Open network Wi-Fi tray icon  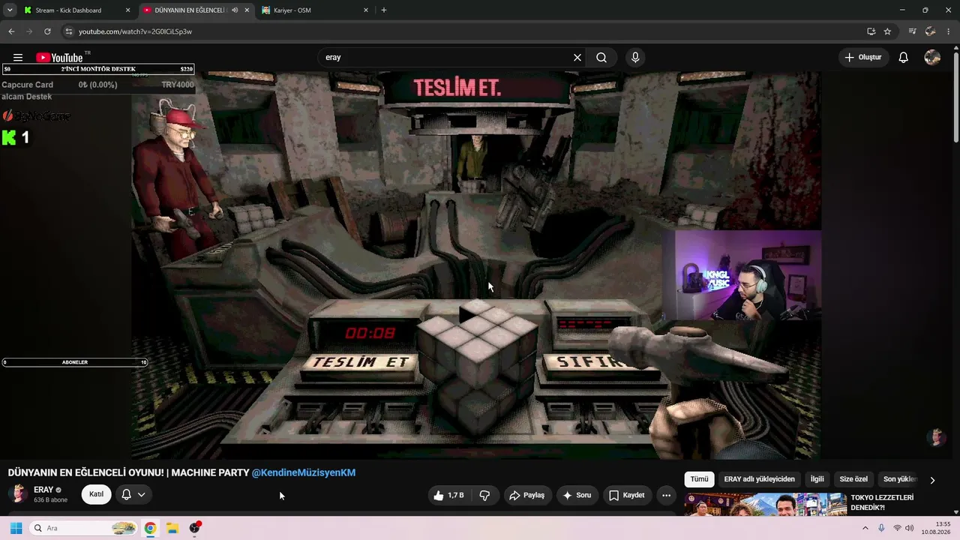897,528
